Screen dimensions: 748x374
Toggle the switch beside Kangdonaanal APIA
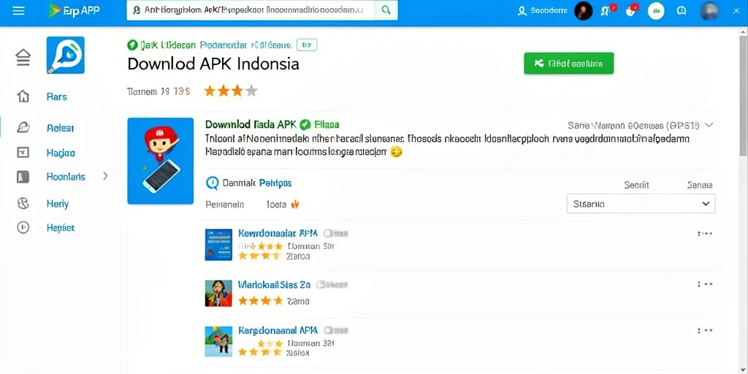tap(336, 330)
